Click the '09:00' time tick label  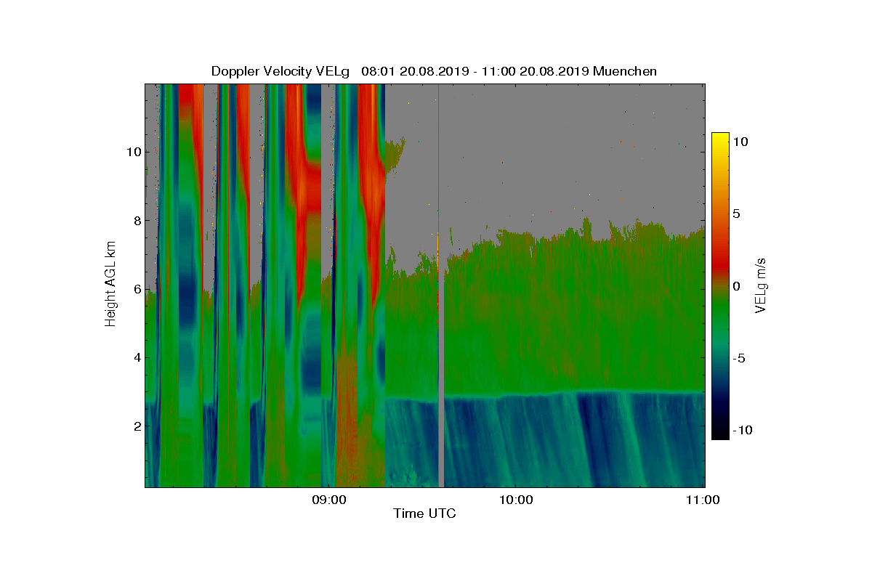point(328,500)
